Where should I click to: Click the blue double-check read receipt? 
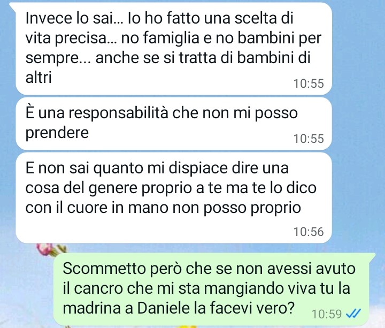[x=353, y=314]
